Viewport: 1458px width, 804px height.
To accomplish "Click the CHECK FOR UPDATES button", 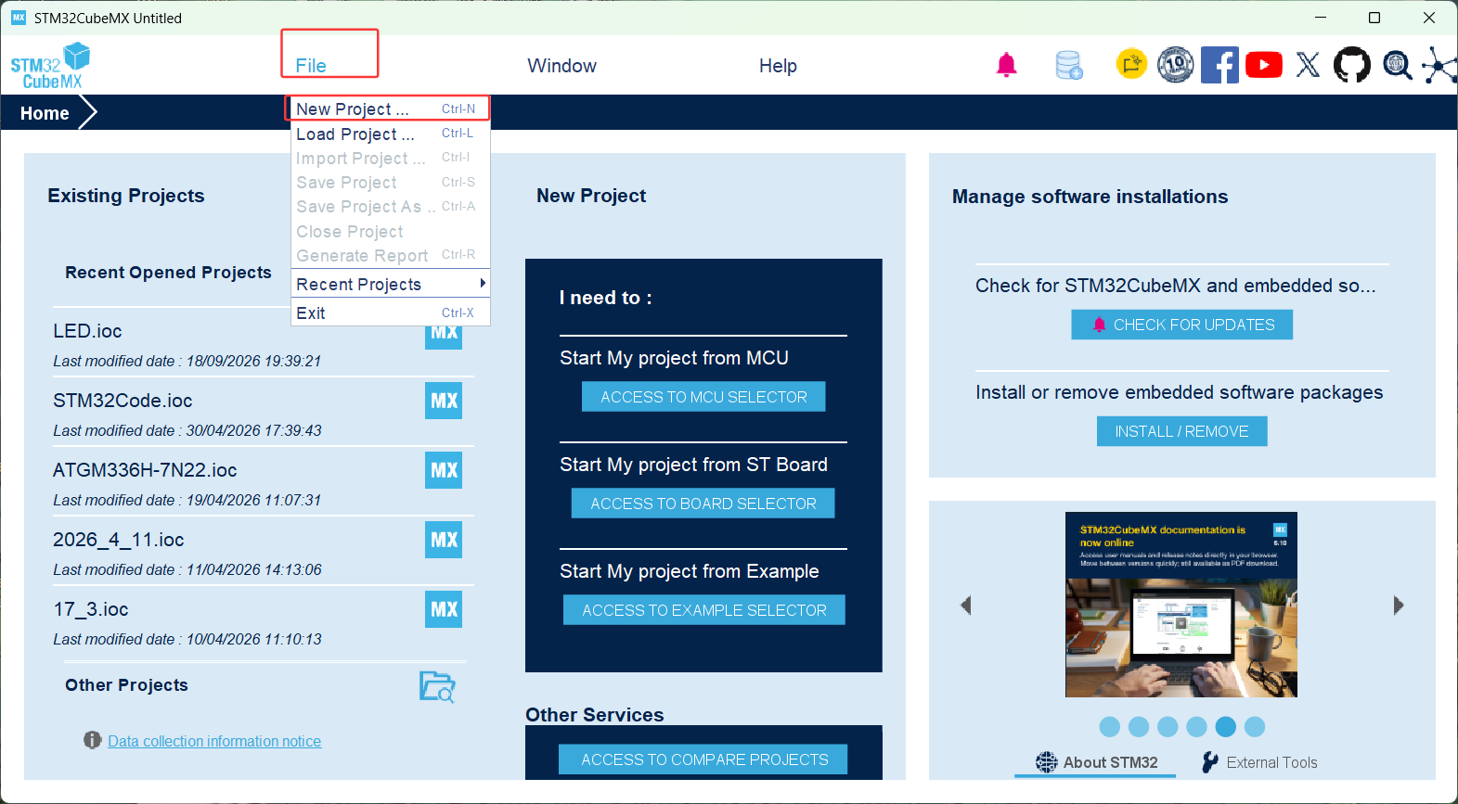I will click(x=1182, y=325).
